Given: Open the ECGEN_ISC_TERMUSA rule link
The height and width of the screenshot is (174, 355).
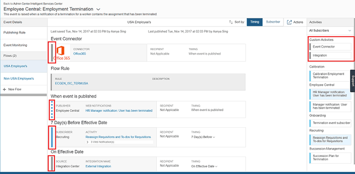Looking at the screenshot, I should click(x=71, y=83).
